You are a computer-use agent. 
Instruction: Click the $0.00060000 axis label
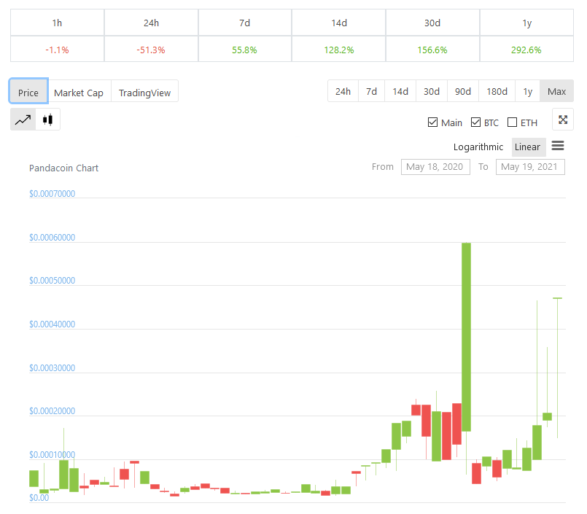coord(52,238)
